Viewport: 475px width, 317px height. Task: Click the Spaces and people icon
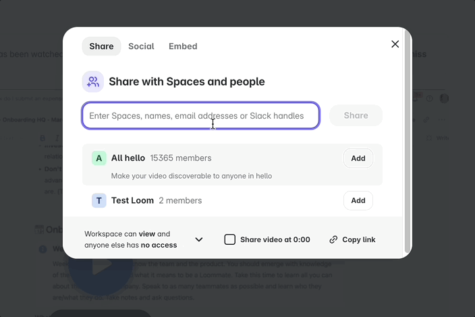click(x=93, y=82)
